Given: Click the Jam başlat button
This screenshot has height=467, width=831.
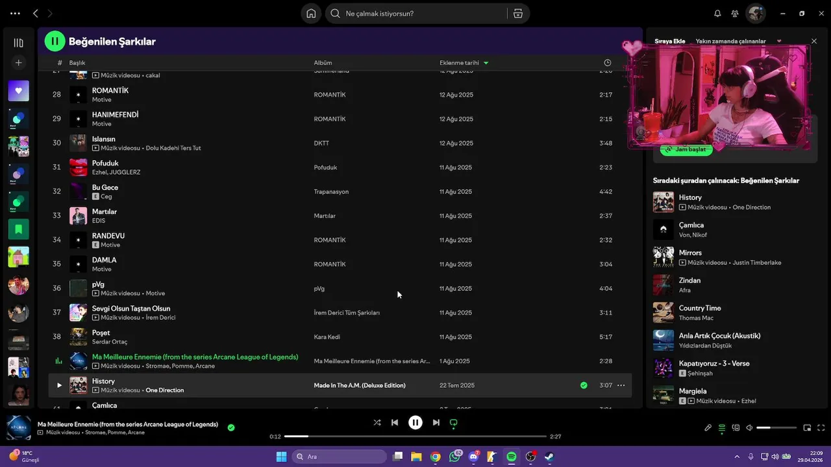Looking at the screenshot, I should pyautogui.click(x=686, y=149).
